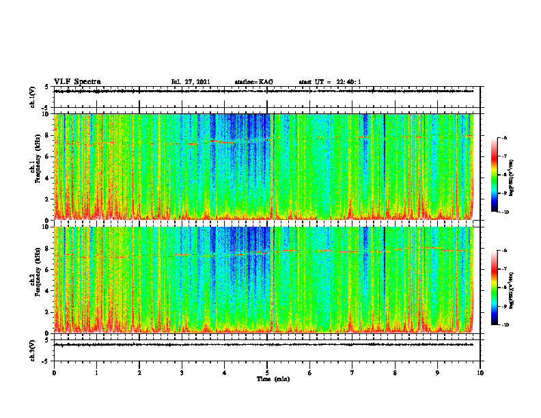Click the "5" tick of ch.1(V) axis
This screenshot has height=418, width=541.
point(46,87)
